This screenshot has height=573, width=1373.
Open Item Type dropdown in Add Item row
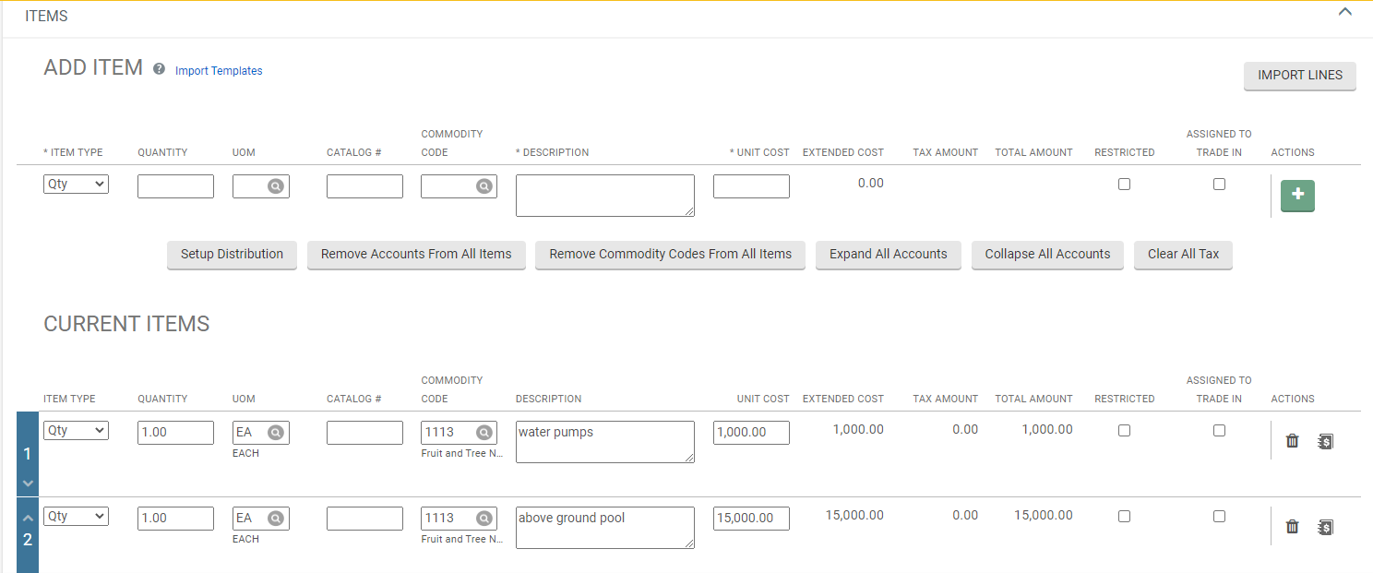(76, 185)
